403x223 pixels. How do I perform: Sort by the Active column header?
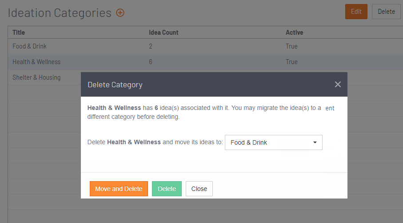(294, 32)
